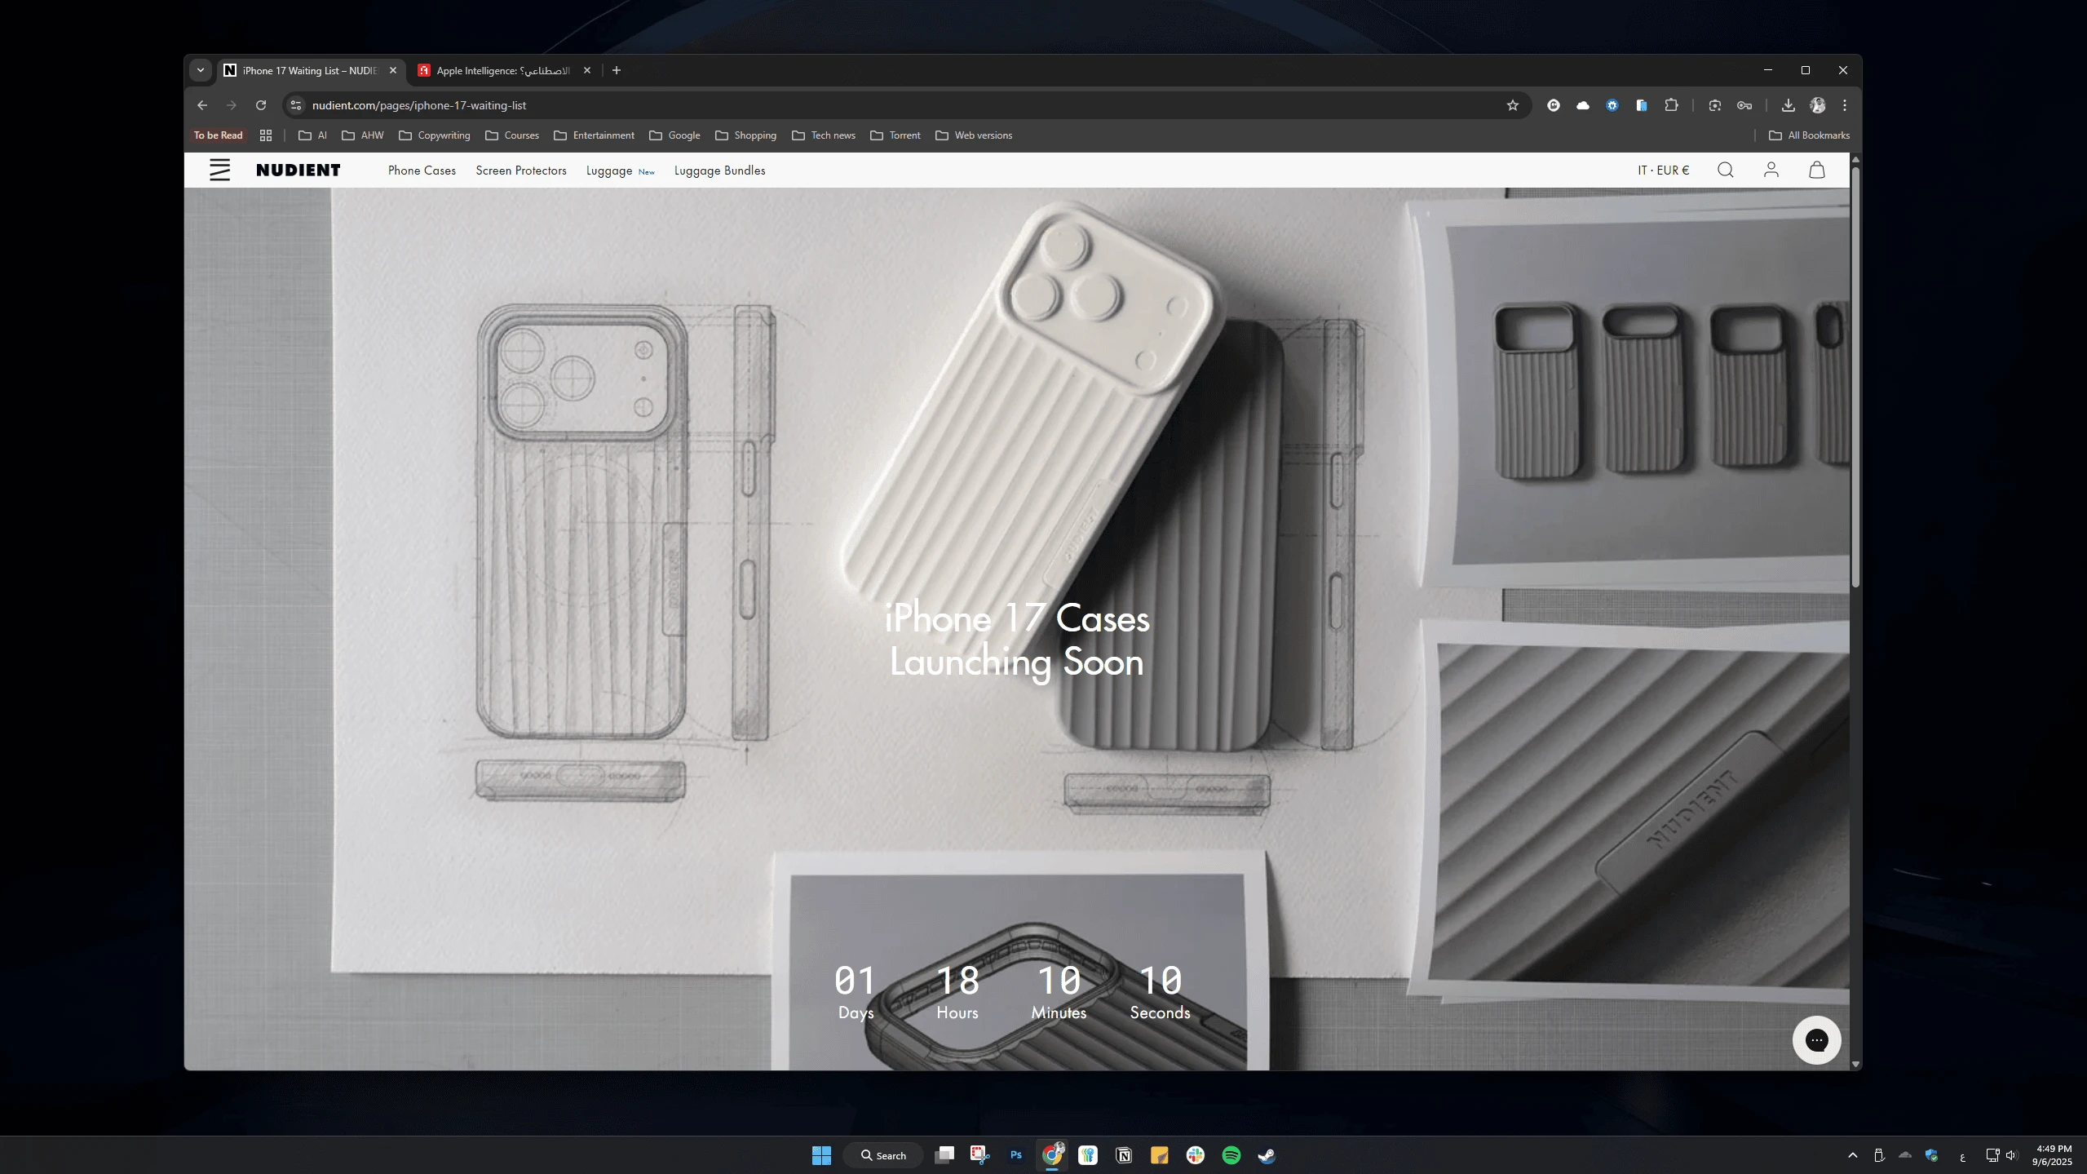Close the Apple Intelligence tab
The height and width of the screenshot is (1174, 2087).
point(587,70)
